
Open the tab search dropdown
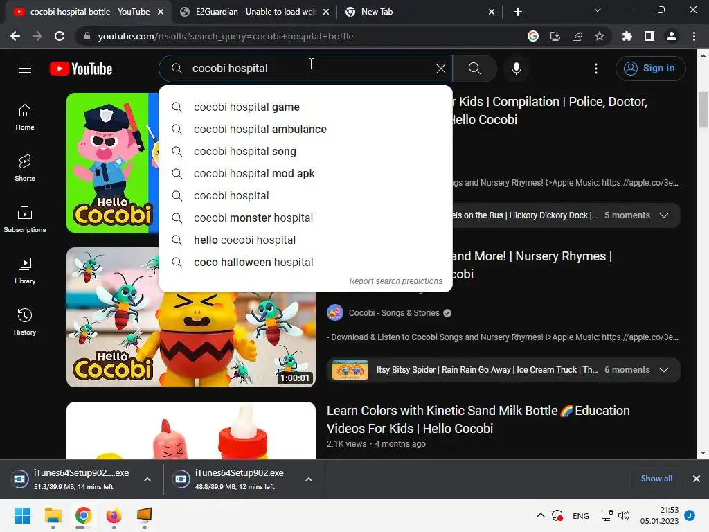(598, 10)
